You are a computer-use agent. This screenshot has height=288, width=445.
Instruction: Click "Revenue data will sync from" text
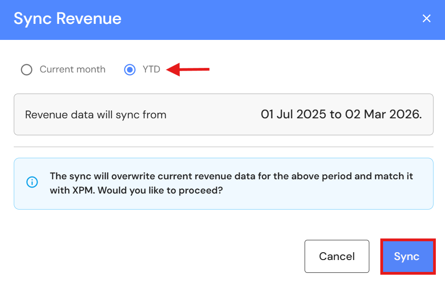click(95, 115)
